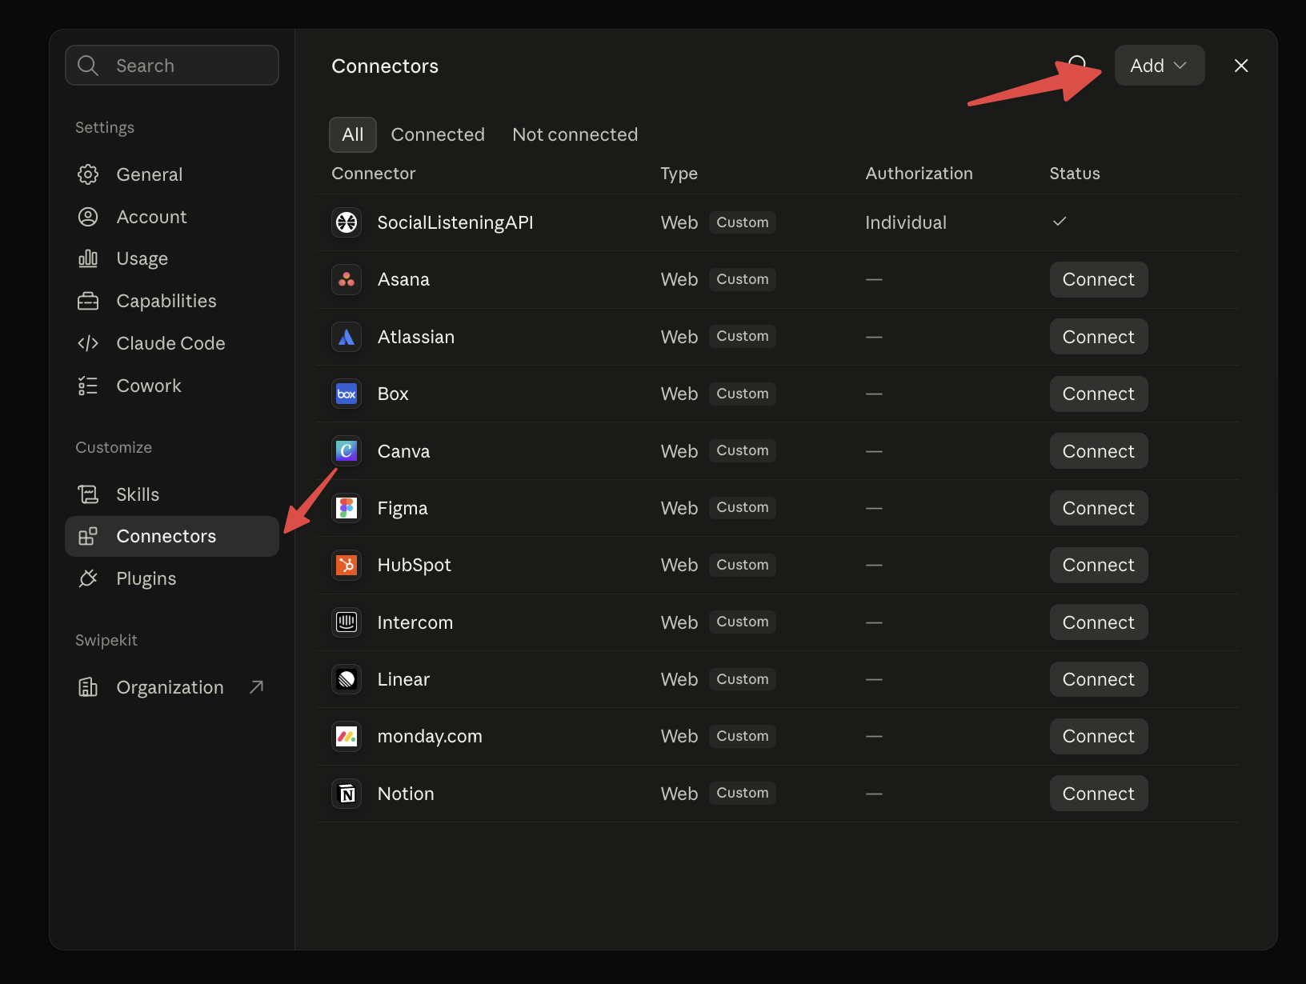Click the SocialListeningAPI connected checkmark
This screenshot has width=1306, height=984.
[1060, 222]
